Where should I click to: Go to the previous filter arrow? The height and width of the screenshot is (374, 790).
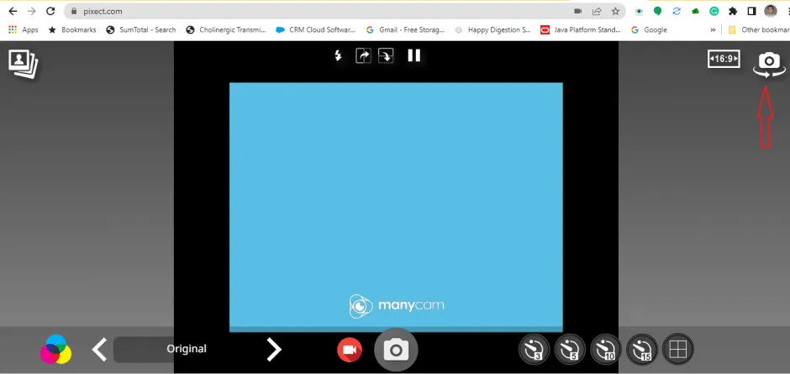100,350
